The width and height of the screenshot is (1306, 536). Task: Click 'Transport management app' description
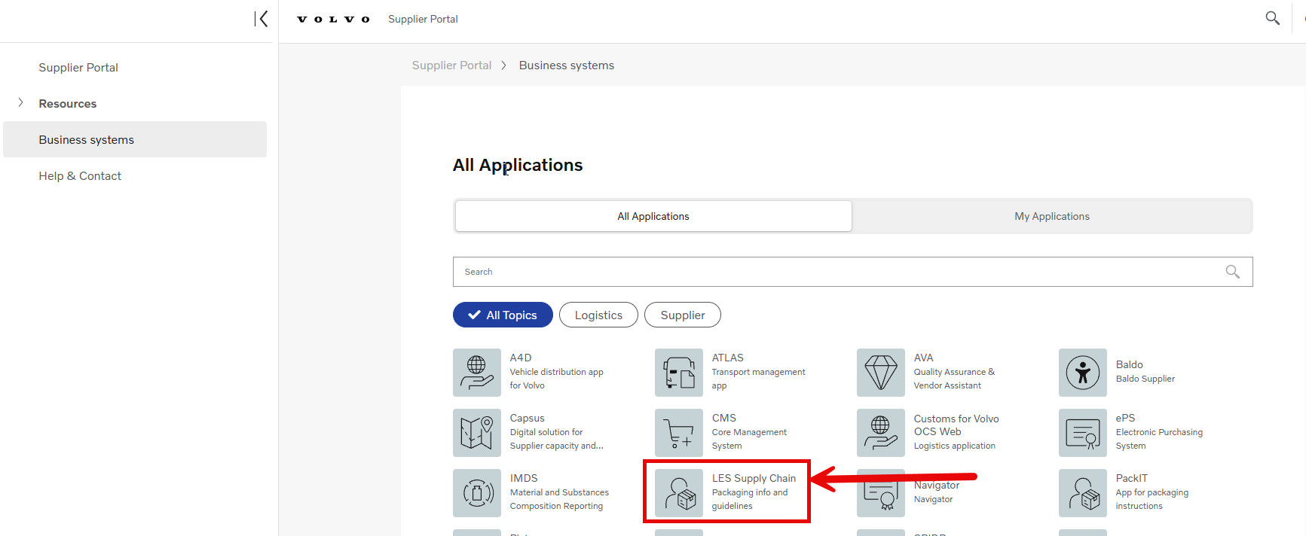pos(758,379)
